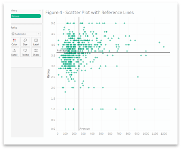Click the Average label on the horizontal line
The height and width of the screenshot is (150, 182).
pos(62,50)
